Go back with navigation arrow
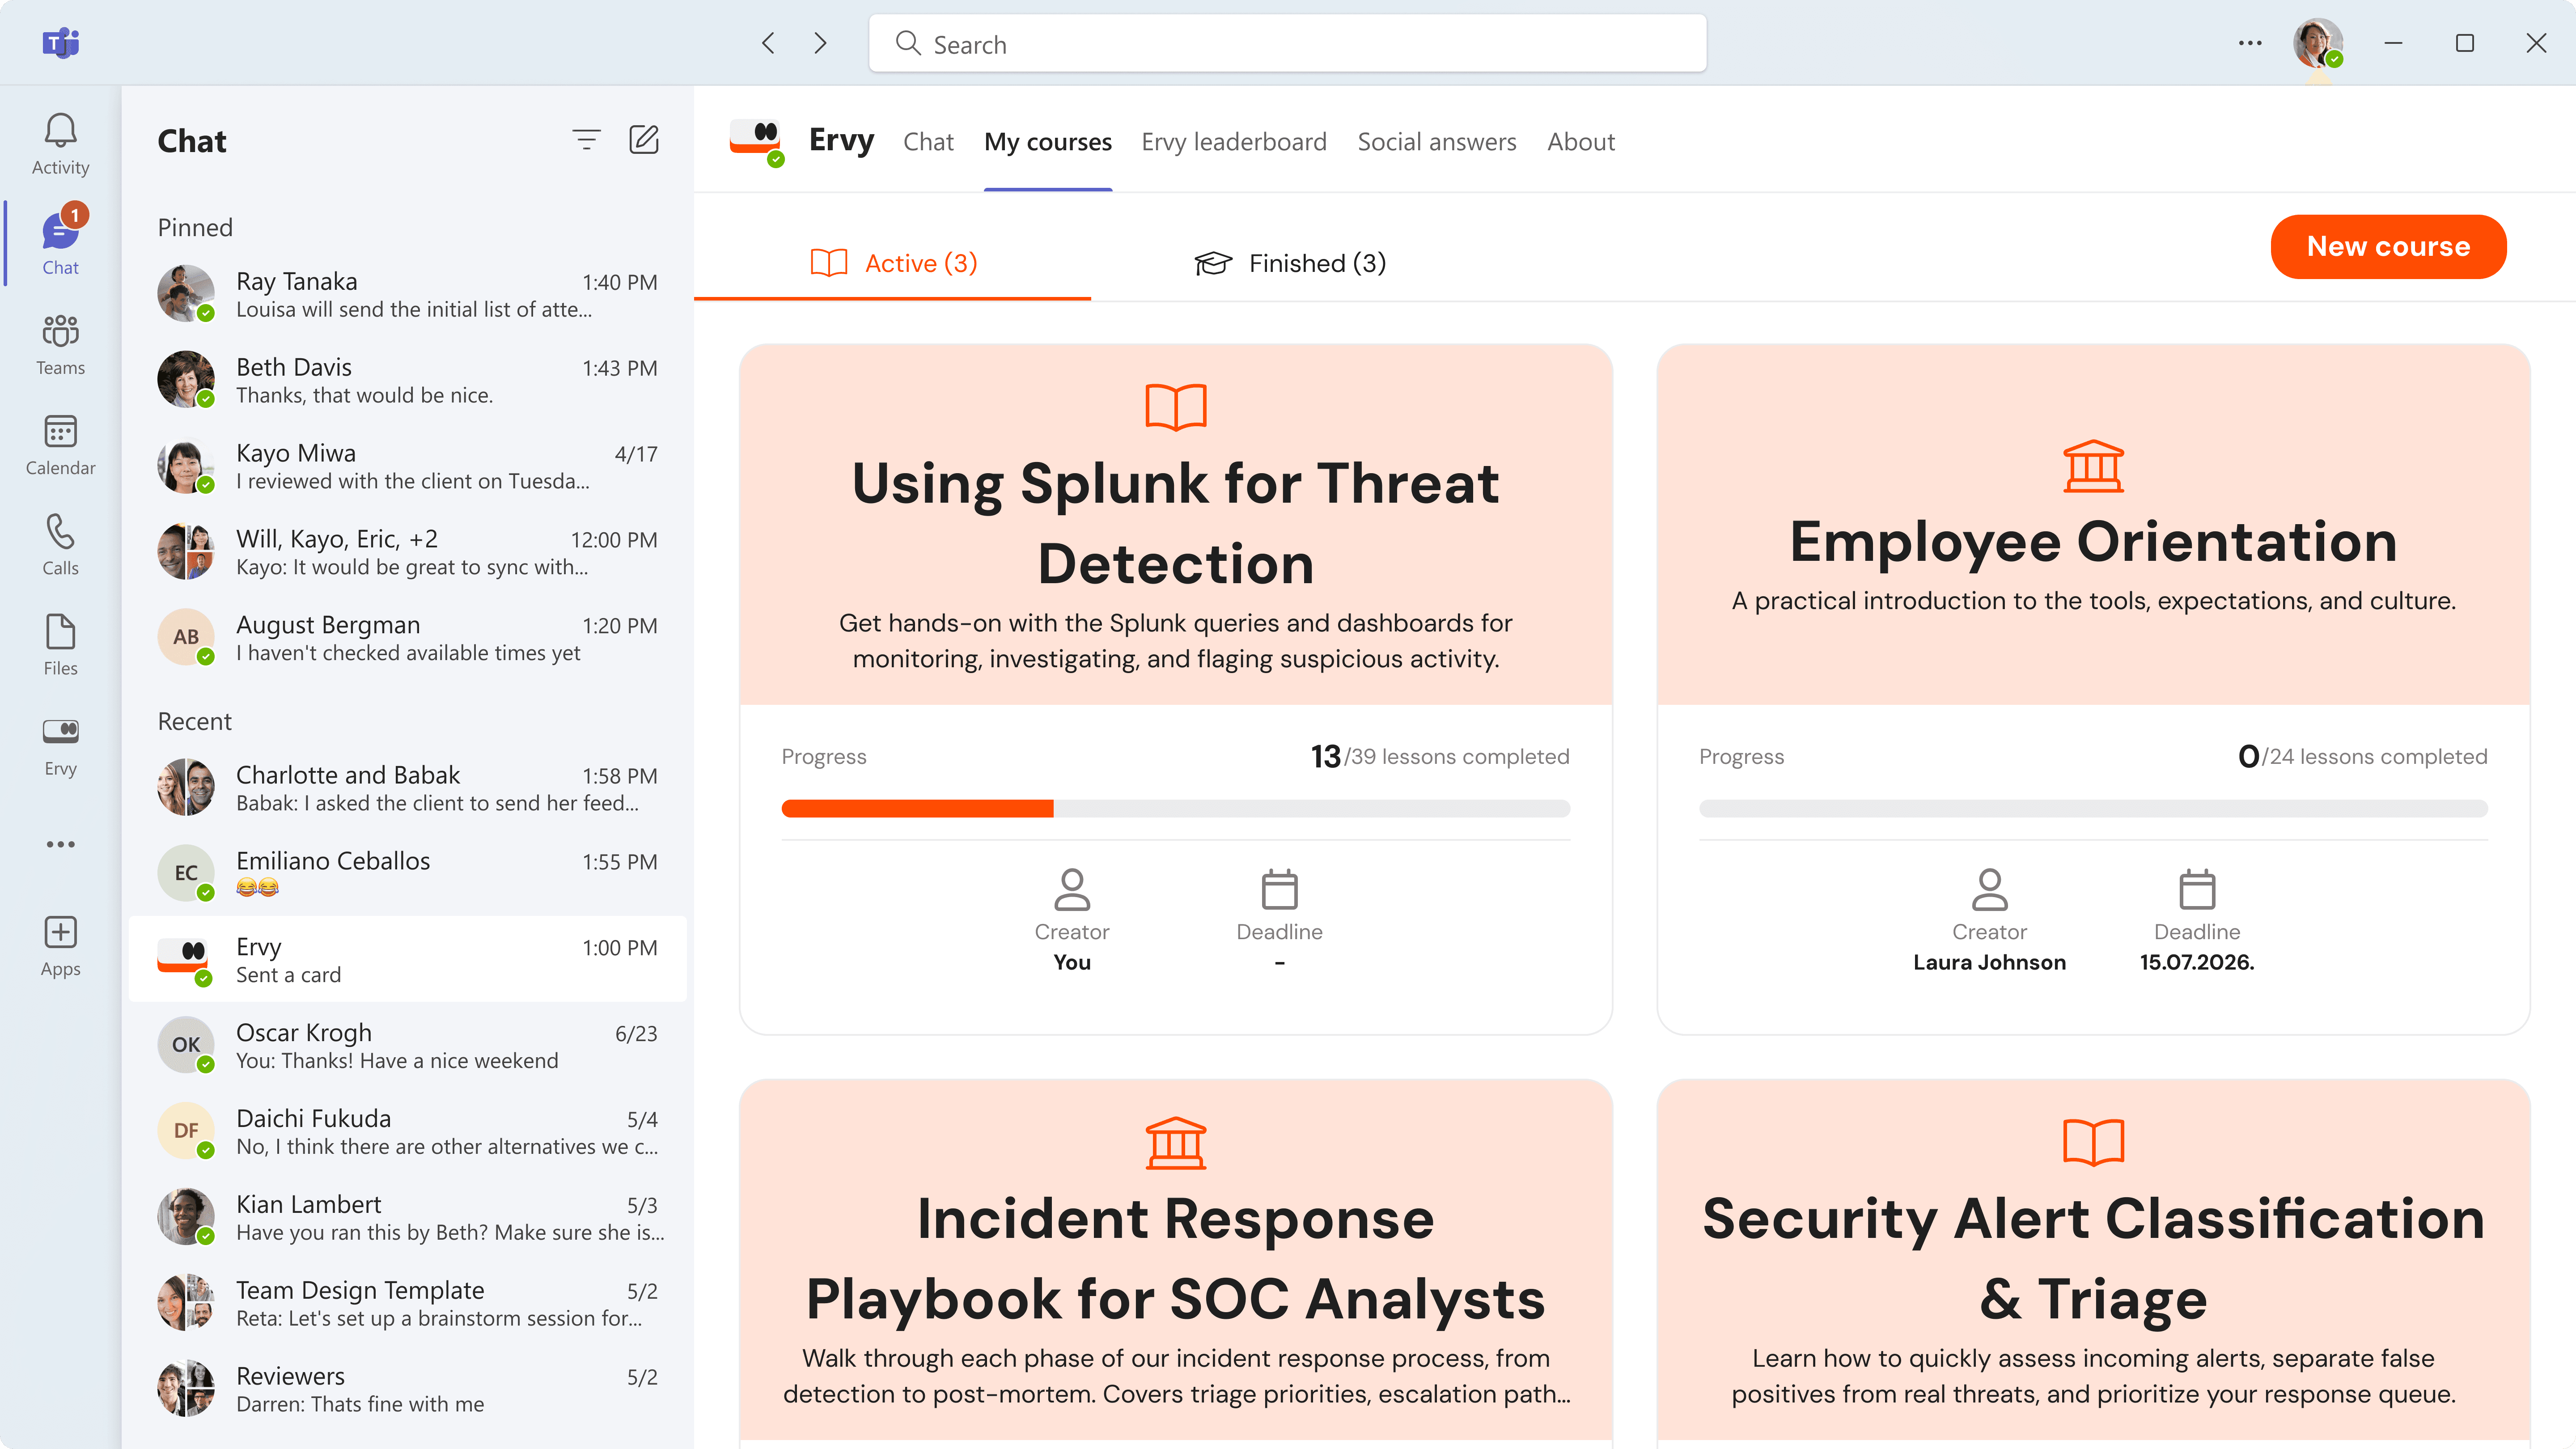 pyautogui.click(x=768, y=43)
